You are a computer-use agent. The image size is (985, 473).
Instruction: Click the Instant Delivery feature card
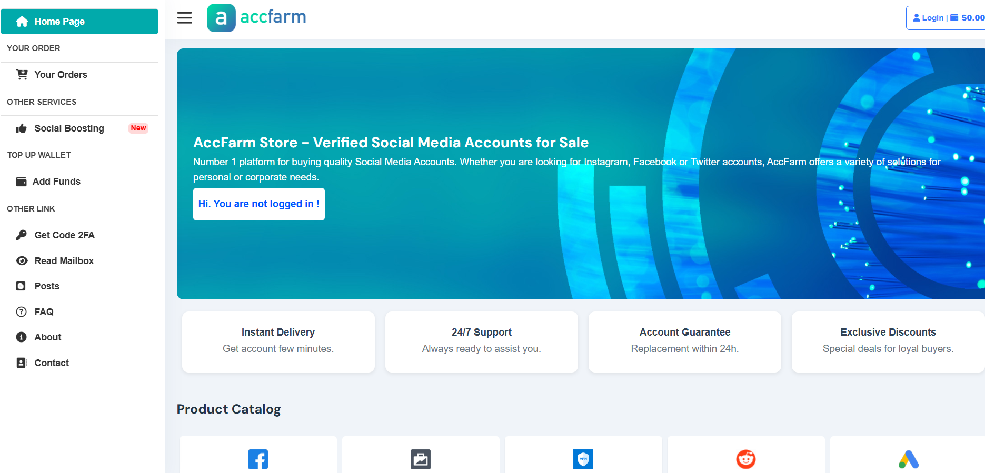[x=278, y=341]
